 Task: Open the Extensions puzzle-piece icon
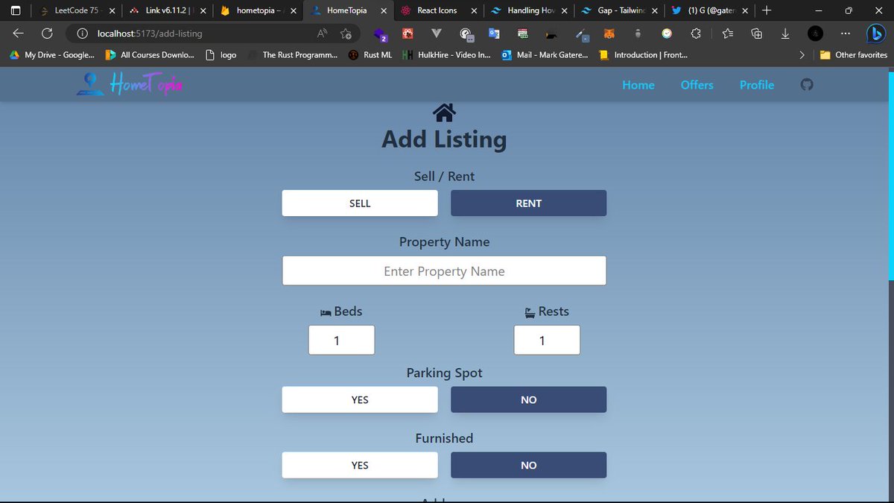click(x=696, y=34)
